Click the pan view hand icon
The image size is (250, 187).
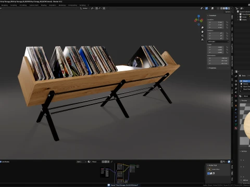click(202, 32)
